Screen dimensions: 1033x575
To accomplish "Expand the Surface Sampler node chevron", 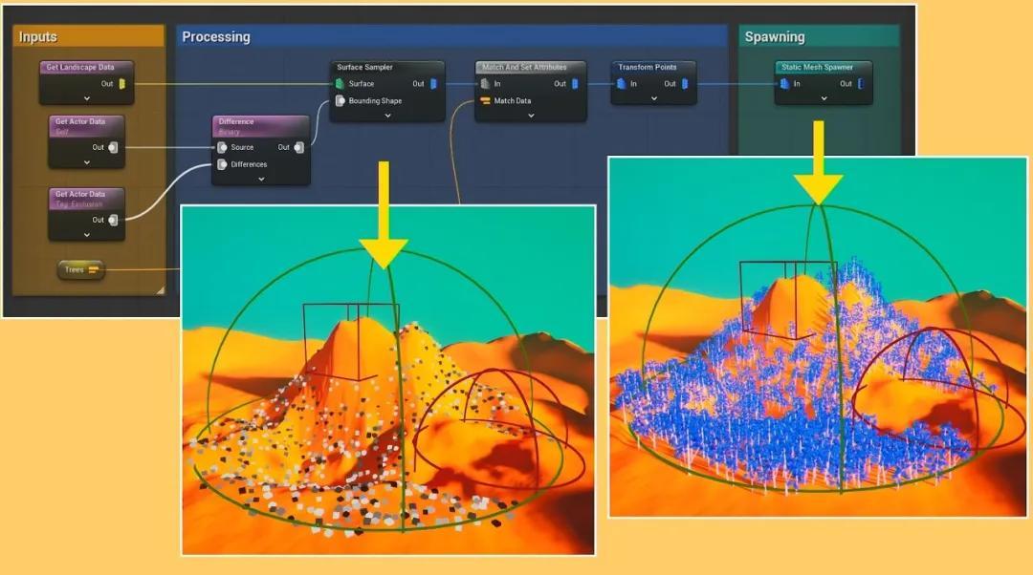I will [x=387, y=116].
